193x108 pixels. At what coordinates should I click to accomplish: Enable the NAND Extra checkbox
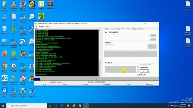coord(138,75)
